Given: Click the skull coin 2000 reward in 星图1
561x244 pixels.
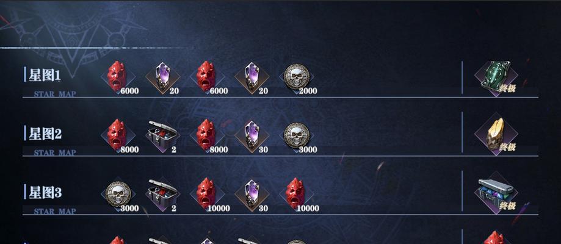Looking at the screenshot, I should pyautogui.click(x=297, y=77).
